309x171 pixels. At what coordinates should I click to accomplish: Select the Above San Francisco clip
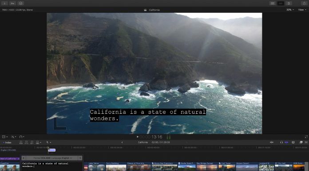click(x=164, y=166)
